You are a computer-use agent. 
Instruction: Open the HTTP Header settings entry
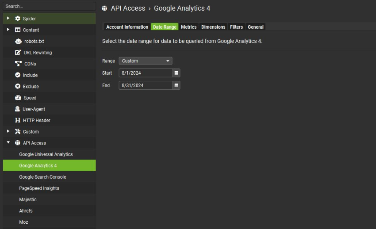tap(50, 120)
